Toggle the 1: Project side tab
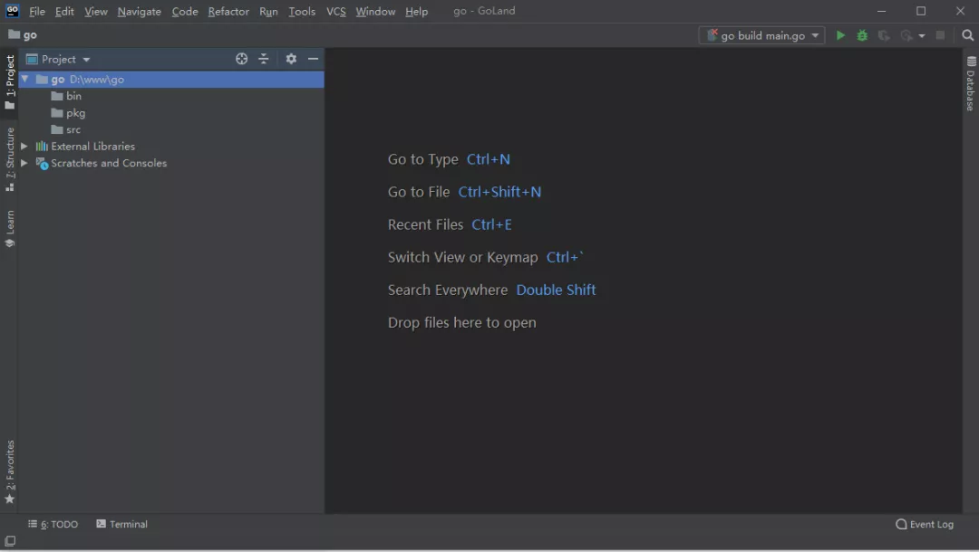The width and height of the screenshot is (979, 552). [9, 81]
